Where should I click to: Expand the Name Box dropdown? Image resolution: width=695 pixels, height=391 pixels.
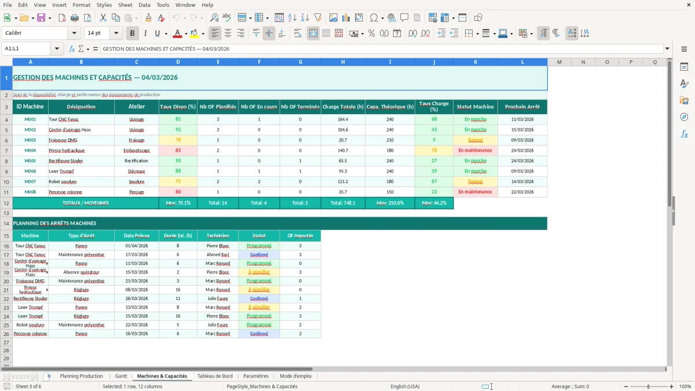tap(57, 49)
